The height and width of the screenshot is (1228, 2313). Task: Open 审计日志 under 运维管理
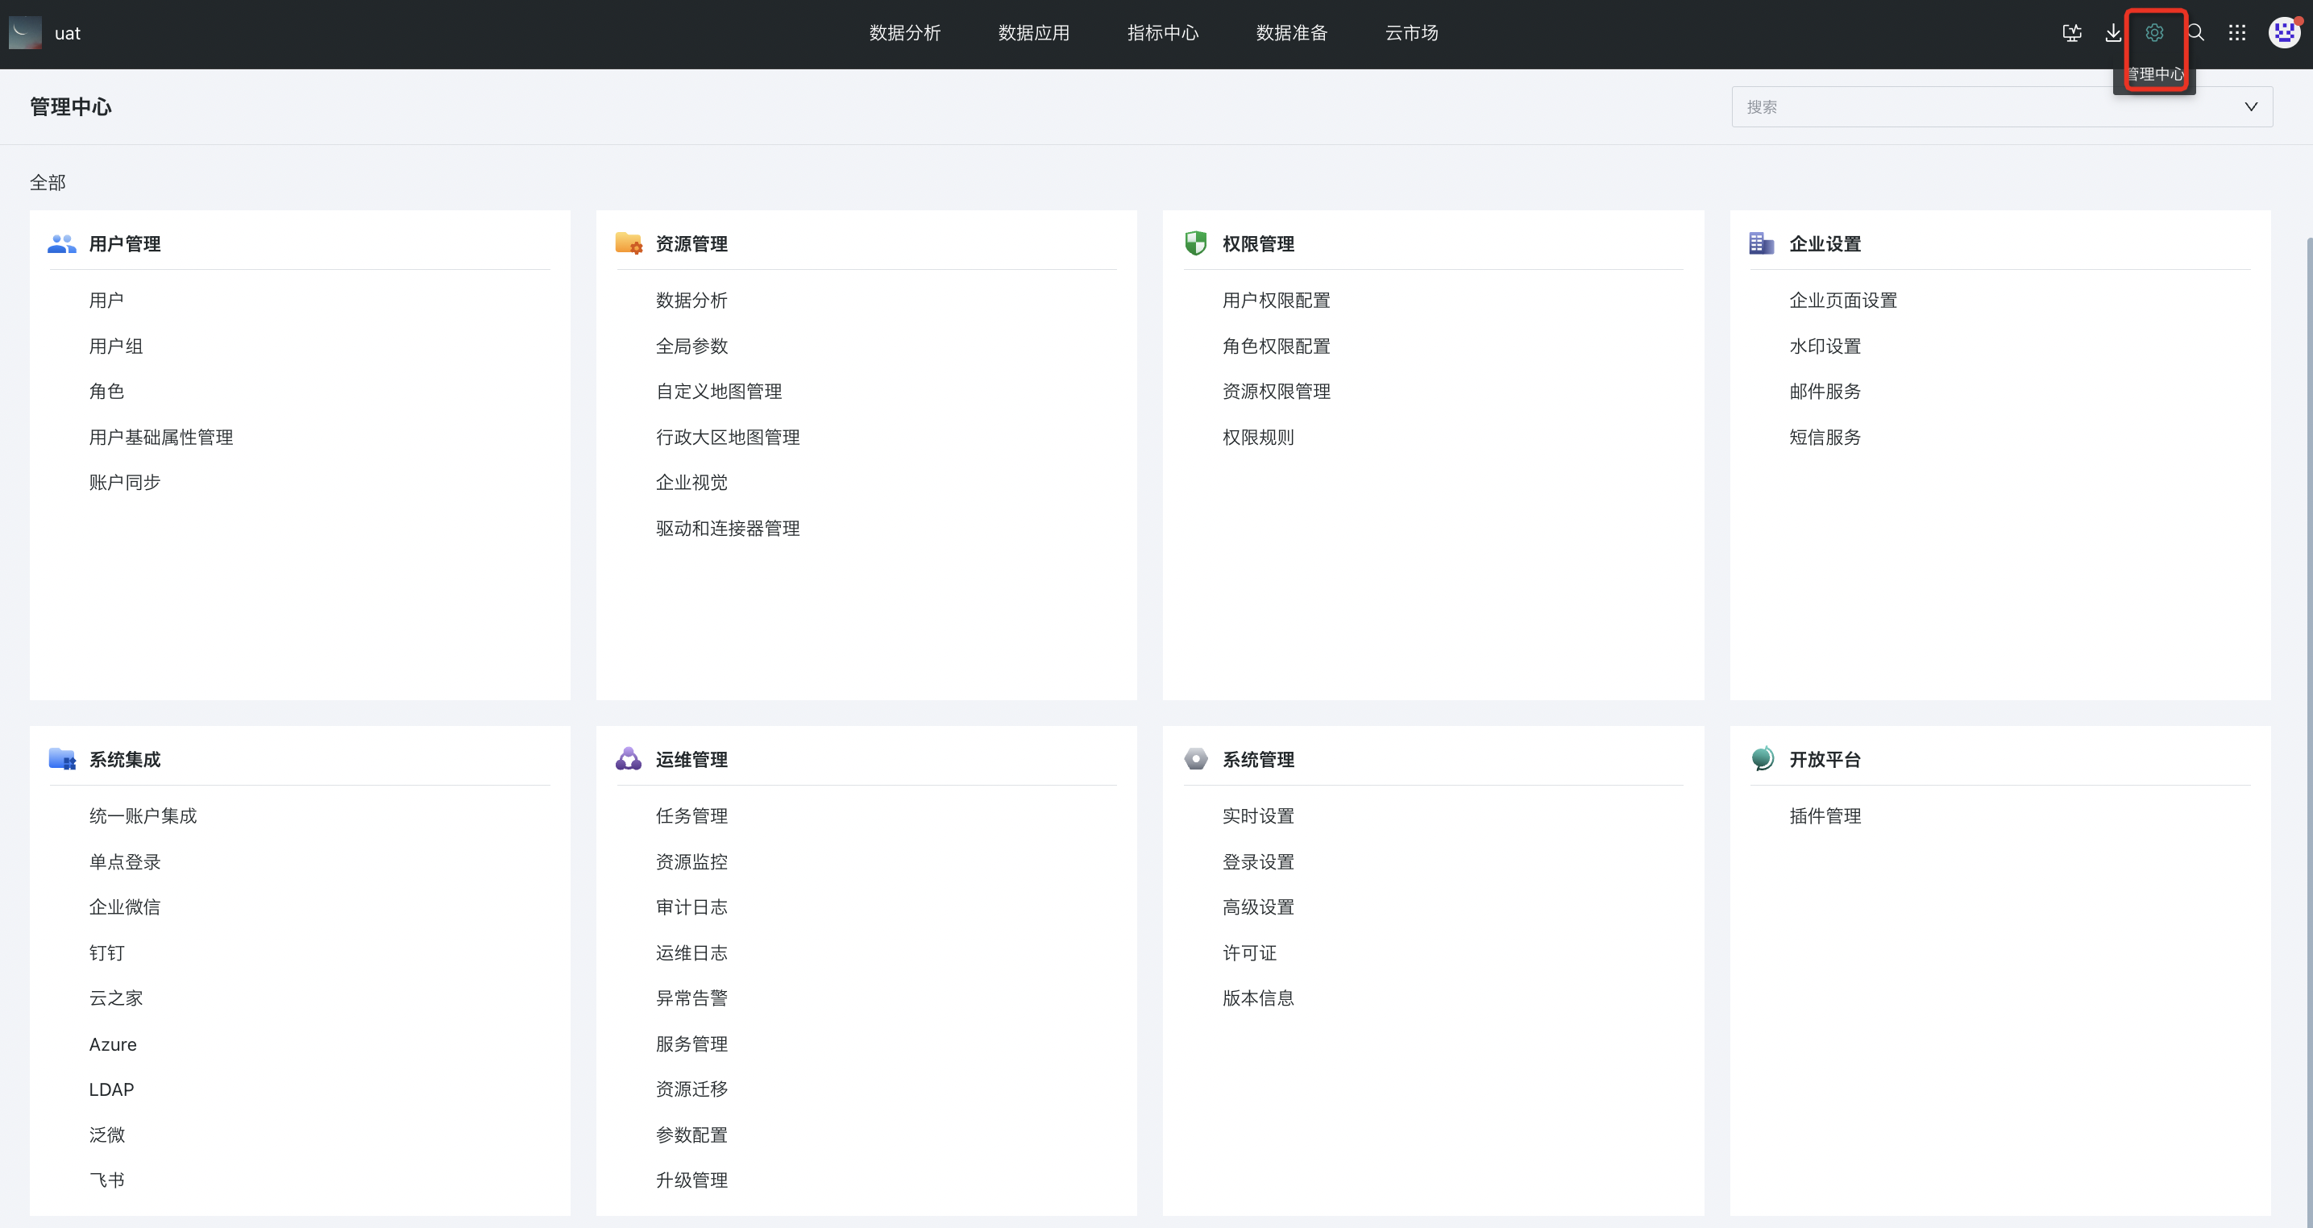(691, 907)
